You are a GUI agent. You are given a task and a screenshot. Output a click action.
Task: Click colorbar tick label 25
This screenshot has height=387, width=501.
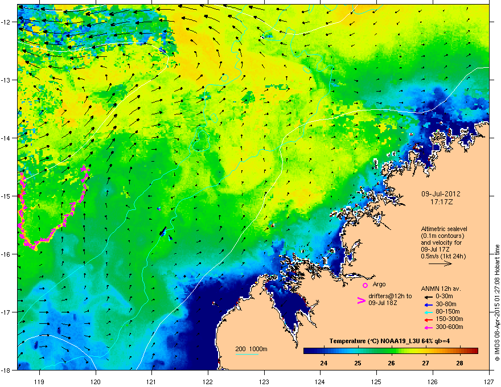358,363
